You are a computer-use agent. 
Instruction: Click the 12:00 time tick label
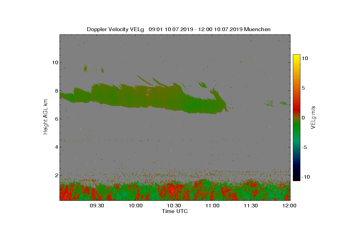tap(290, 206)
